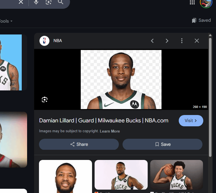Viewport: 216px width, 193px height.
Task: Click the Save button
Action: click(162, 144)
